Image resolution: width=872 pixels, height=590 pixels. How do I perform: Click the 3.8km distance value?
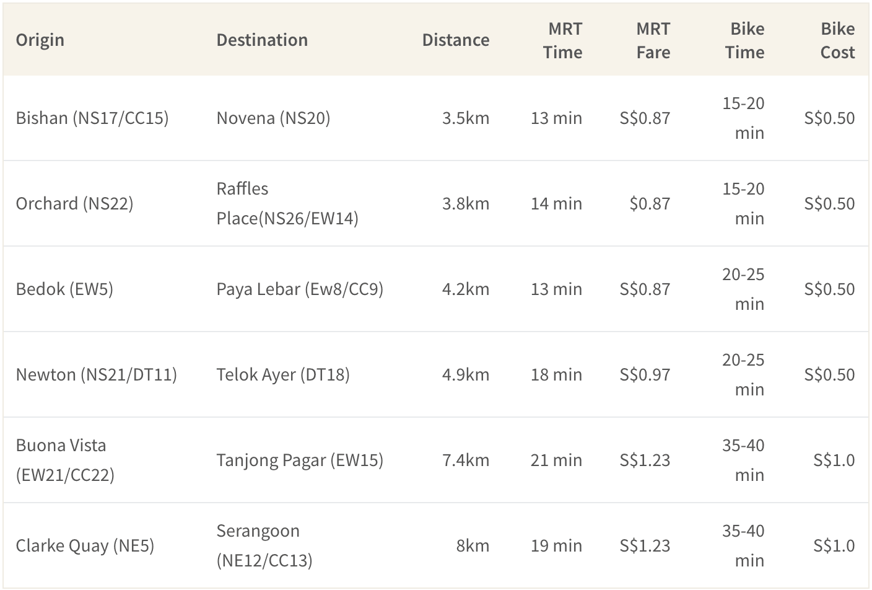click(x=466, y=203)
